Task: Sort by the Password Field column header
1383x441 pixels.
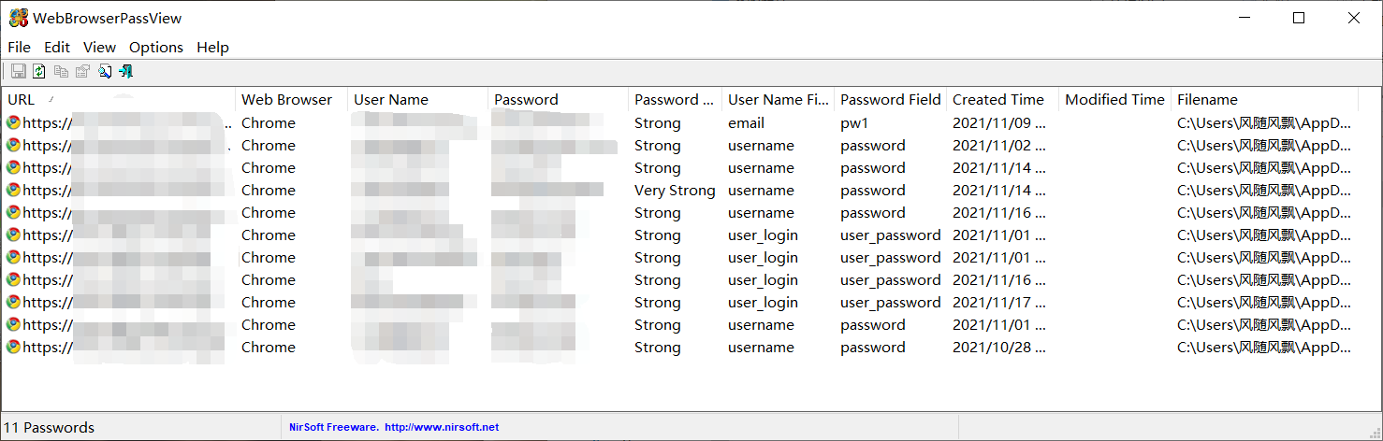Action: tap(890, 99)
